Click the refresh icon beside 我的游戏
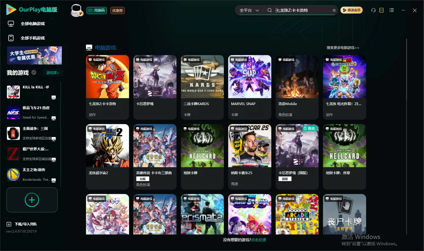424x251 pixels. (x=34, y=73)
